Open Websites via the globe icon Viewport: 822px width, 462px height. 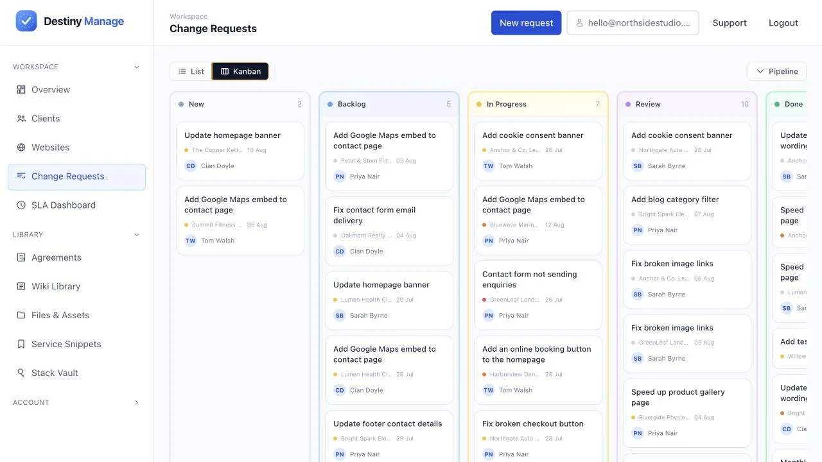point(21,148)
